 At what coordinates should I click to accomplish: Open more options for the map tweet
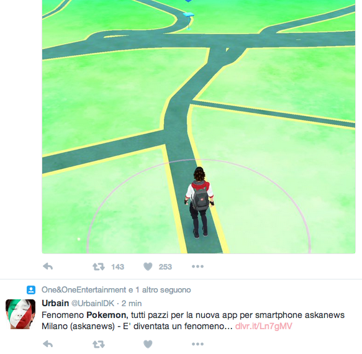click(197, 266)
